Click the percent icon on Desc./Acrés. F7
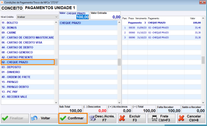 (x=92, y=118)
